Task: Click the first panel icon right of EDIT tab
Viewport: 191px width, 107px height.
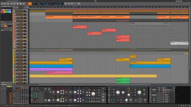Action: [17, 106]
